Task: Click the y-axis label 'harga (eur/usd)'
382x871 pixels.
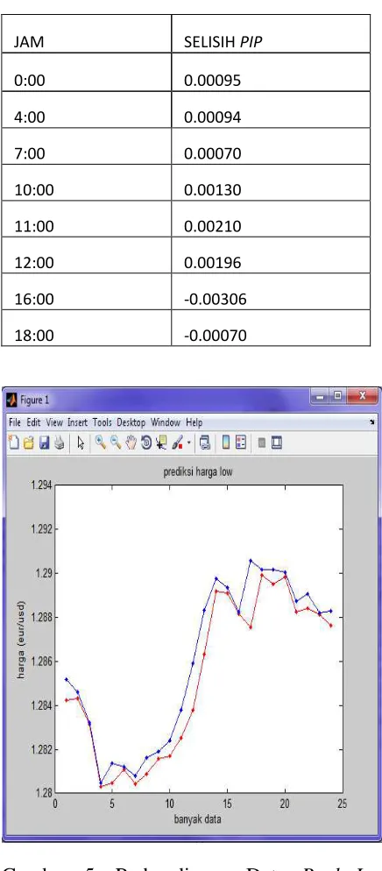Action: (x=21, y=640)
